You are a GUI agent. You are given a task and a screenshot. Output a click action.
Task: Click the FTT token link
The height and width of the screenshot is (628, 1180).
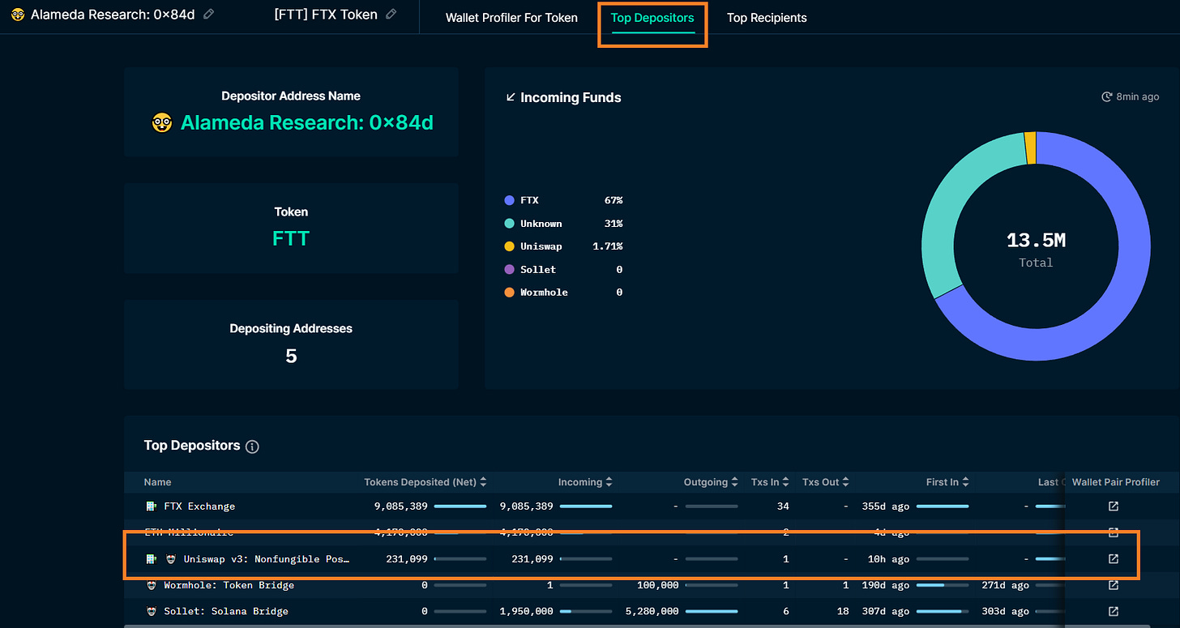pyautogui.click(x=291, y=239)
